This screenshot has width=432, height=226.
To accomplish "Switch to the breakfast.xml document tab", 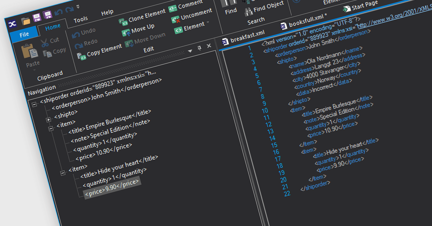I will point(243,37).
